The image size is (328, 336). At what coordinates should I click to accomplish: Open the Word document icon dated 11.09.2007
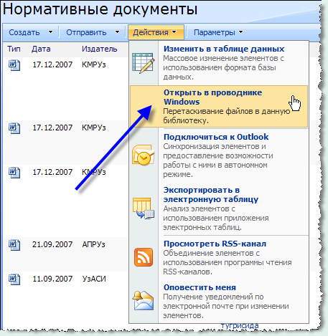[14, 279]
